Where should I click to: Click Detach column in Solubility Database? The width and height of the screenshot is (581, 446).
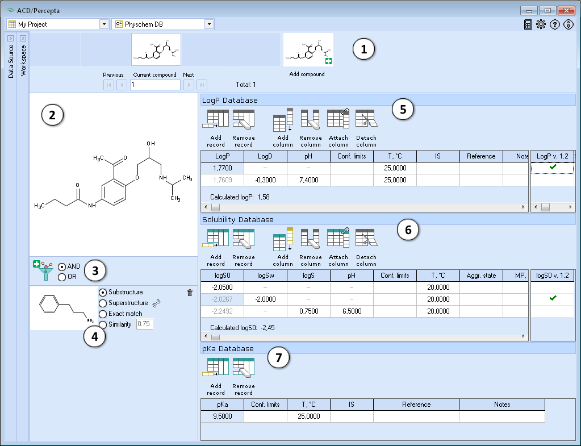(366, 248)
